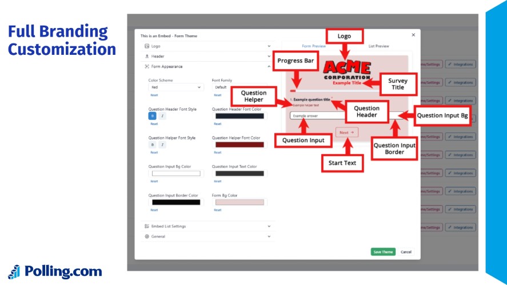Reset the Question Input Border Color
The width and height of the screenshot is (507, 285).
click(154, 210)
